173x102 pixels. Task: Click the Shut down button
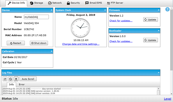[x=39, y=43]
